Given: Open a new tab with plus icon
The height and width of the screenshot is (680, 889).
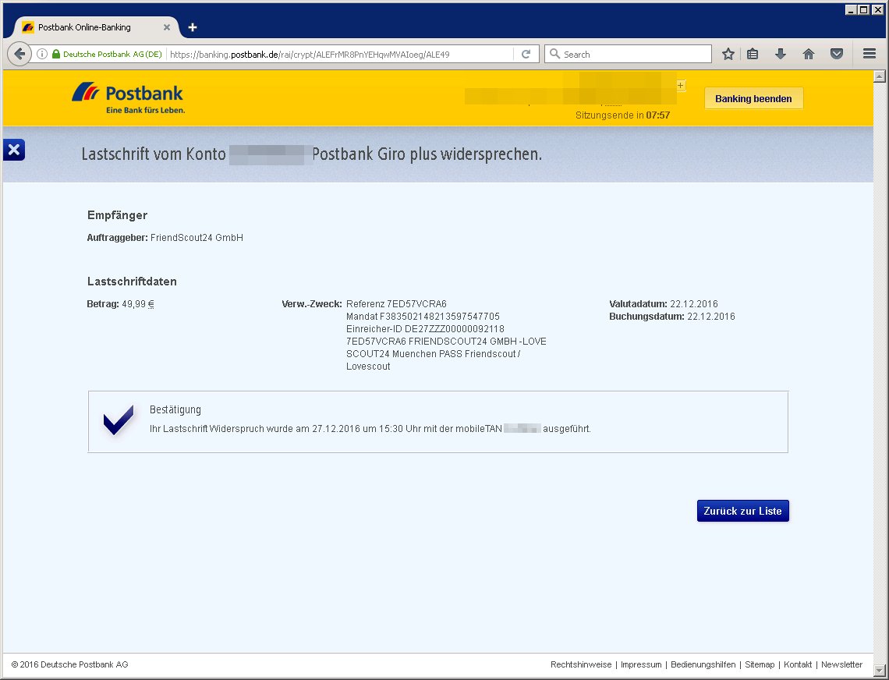Looking at the screenshot, I should 193,27.
